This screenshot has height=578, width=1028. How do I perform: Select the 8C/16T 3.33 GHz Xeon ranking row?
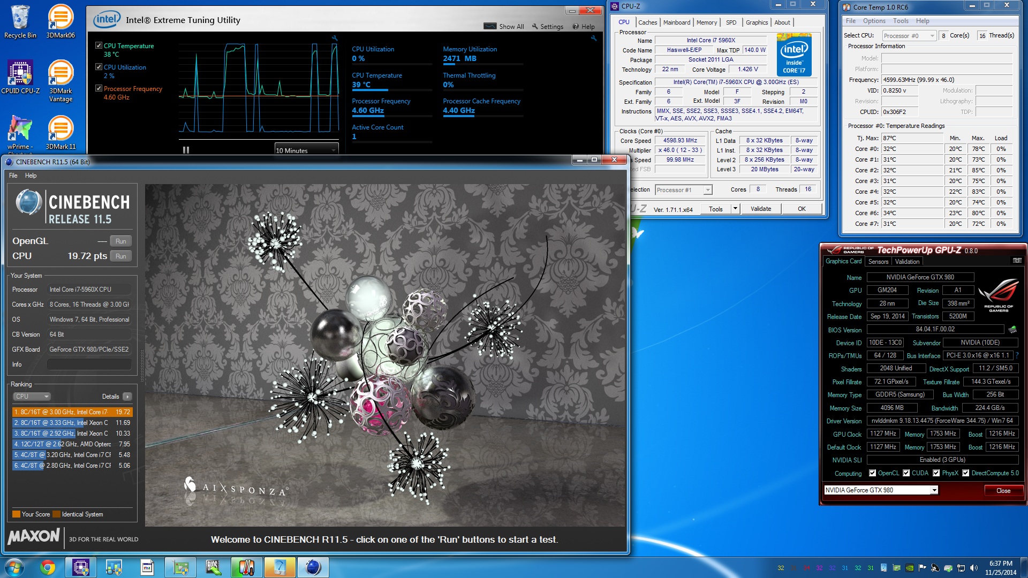pos(72,423)
